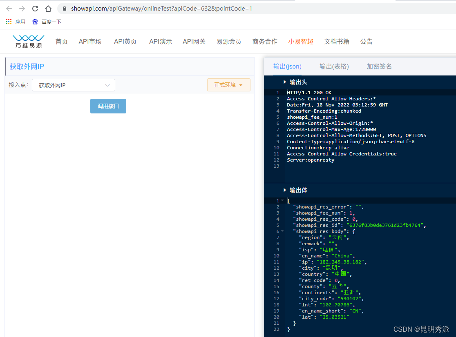Switch to the 输出(表格) tab

(x=334, y=67)
